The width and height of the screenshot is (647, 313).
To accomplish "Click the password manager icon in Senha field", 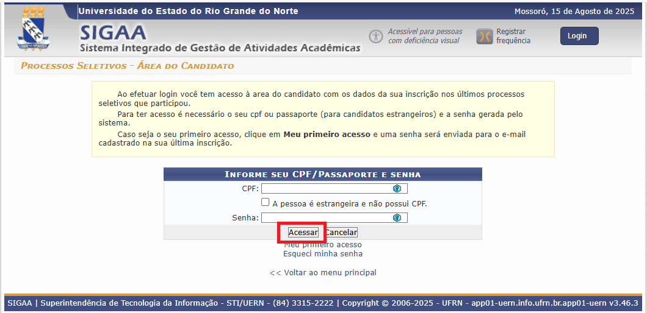I will pyautogui.click(x=397, y=218).
